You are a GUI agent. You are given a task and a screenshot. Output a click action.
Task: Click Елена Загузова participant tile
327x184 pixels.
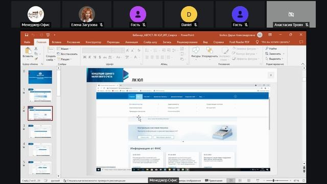click(87, 14)
